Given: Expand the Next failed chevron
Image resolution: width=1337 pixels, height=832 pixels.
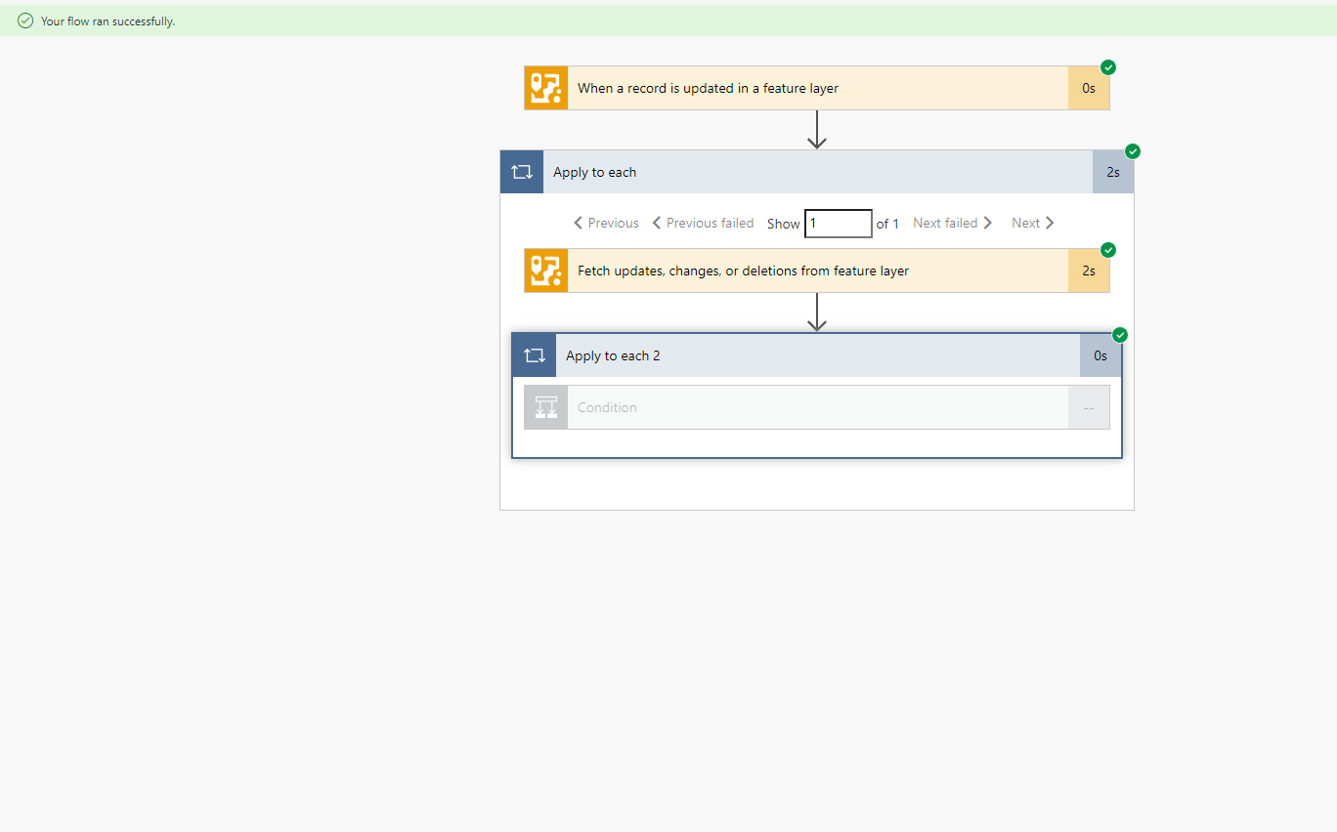Looking at the screenshot, I should (x=988, y=223).
